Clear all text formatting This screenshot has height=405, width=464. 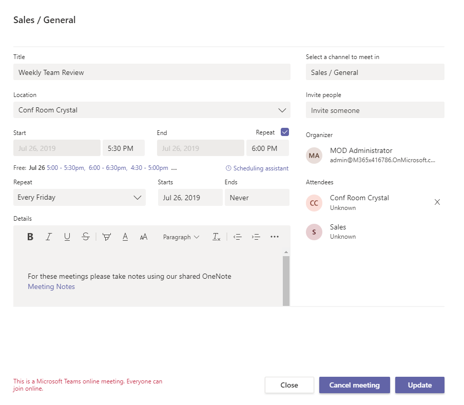[x=217, y=237]
